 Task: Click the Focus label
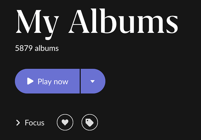point(34,123)
